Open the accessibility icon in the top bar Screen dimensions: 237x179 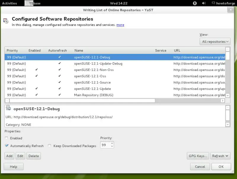(195, 3)
